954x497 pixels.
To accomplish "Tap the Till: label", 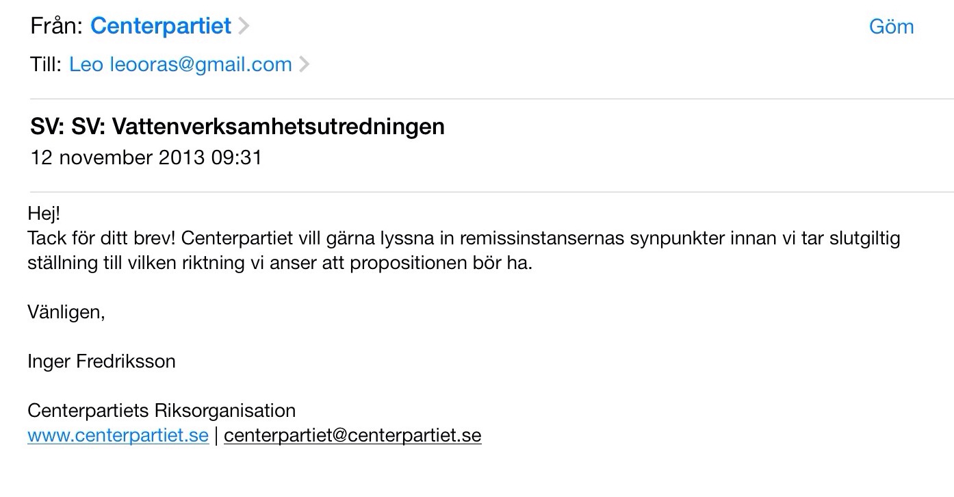I will (x=46, y=64).
